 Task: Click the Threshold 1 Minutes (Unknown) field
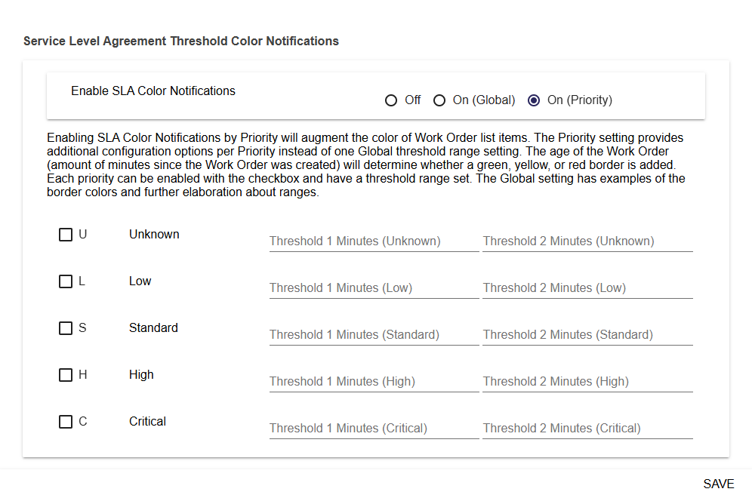[x=373, y=241]
